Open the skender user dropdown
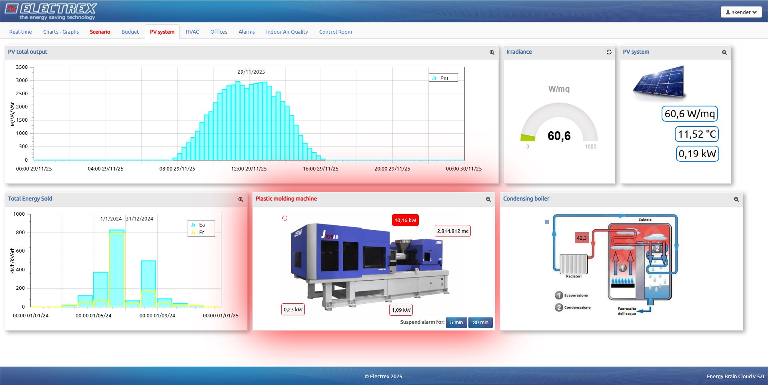Viewport: 768px width, 385px height. click(741, 12)
